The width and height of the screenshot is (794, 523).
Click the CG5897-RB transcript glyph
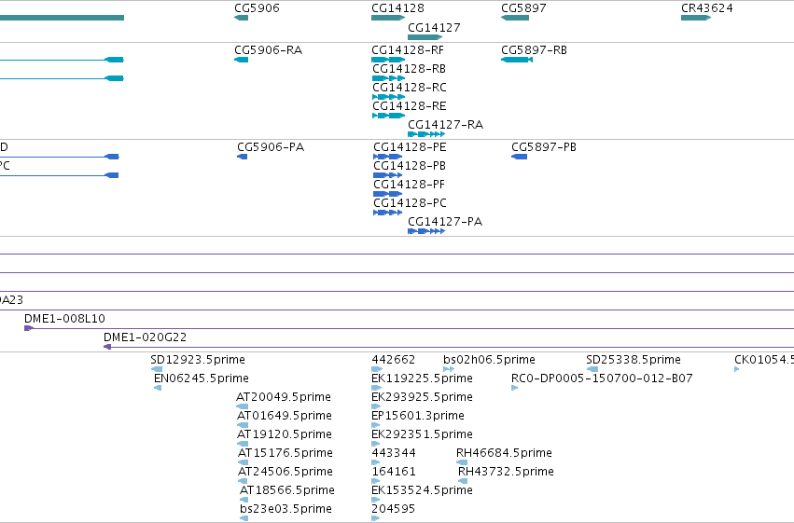click(x=517, y=60)
